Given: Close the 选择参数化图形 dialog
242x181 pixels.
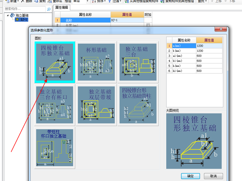Looking at the screenshot, I should tap(221, 29).
